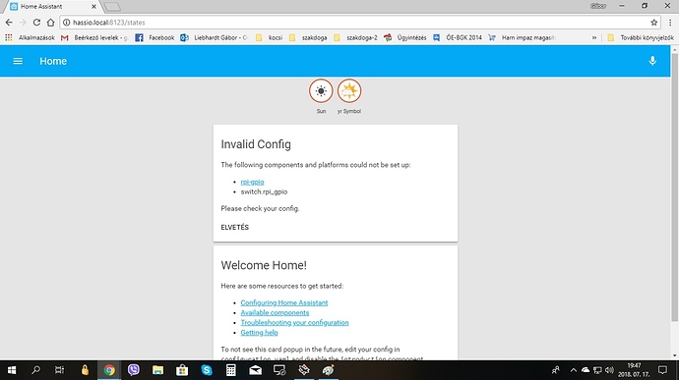Open Configuring Home Assistant link
679x380 pixels.
coord(284,302)
